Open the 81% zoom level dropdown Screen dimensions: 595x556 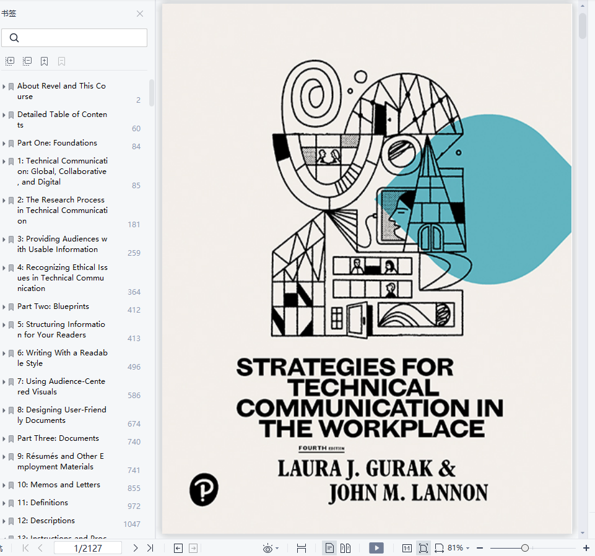468,548
